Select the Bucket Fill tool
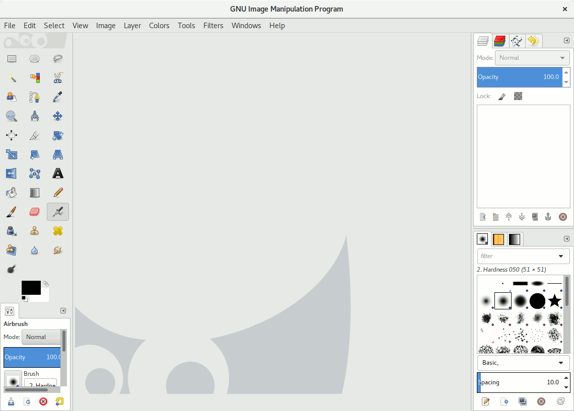Viewport: 574px width, 411px height. click(x=12, y=193)
